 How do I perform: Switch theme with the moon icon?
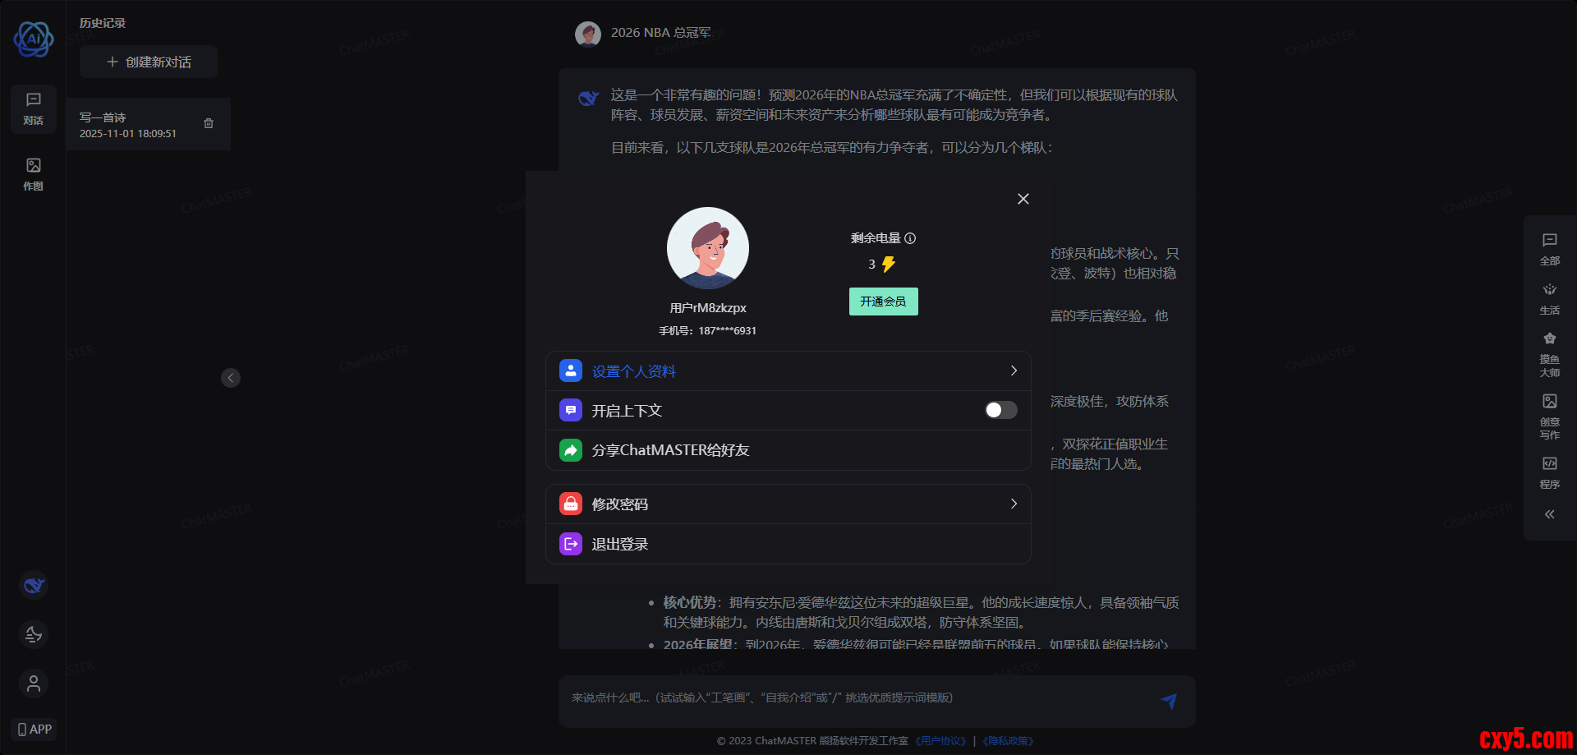point(34,634)
